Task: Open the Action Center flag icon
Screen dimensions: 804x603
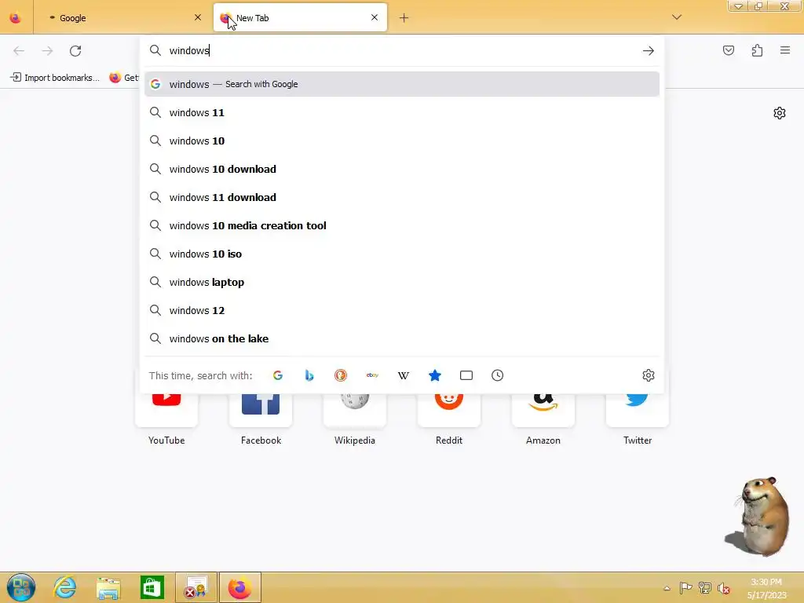Action: (685, 588)
